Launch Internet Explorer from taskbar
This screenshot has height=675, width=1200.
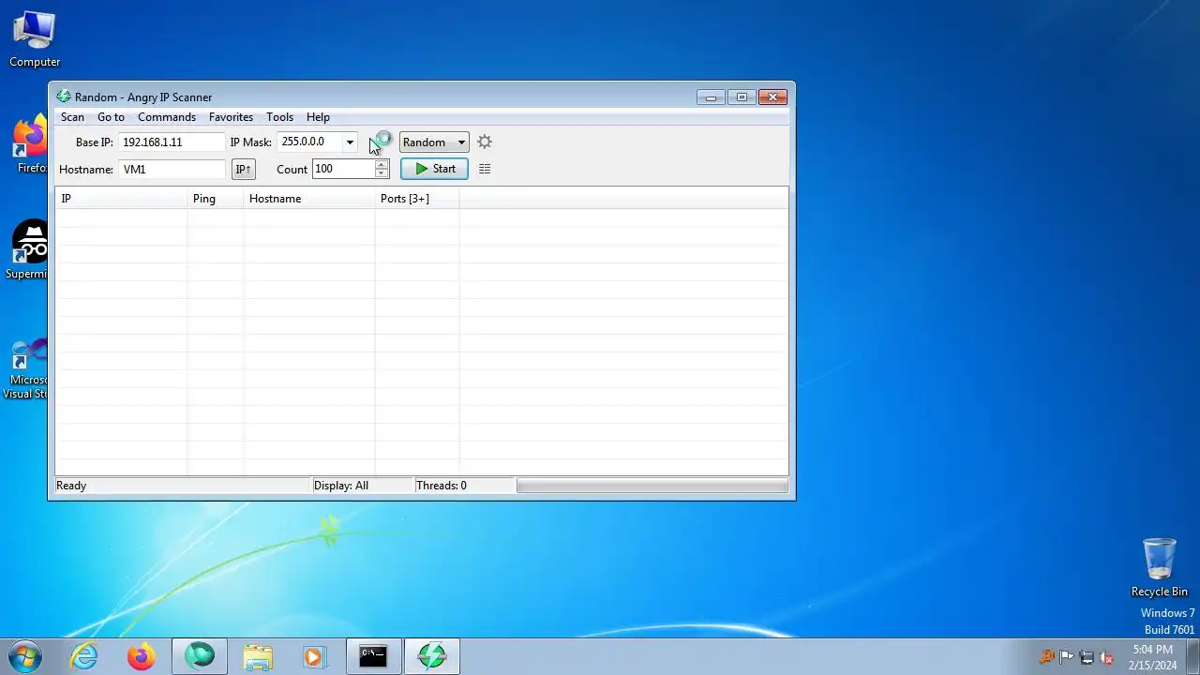point(84,656)
